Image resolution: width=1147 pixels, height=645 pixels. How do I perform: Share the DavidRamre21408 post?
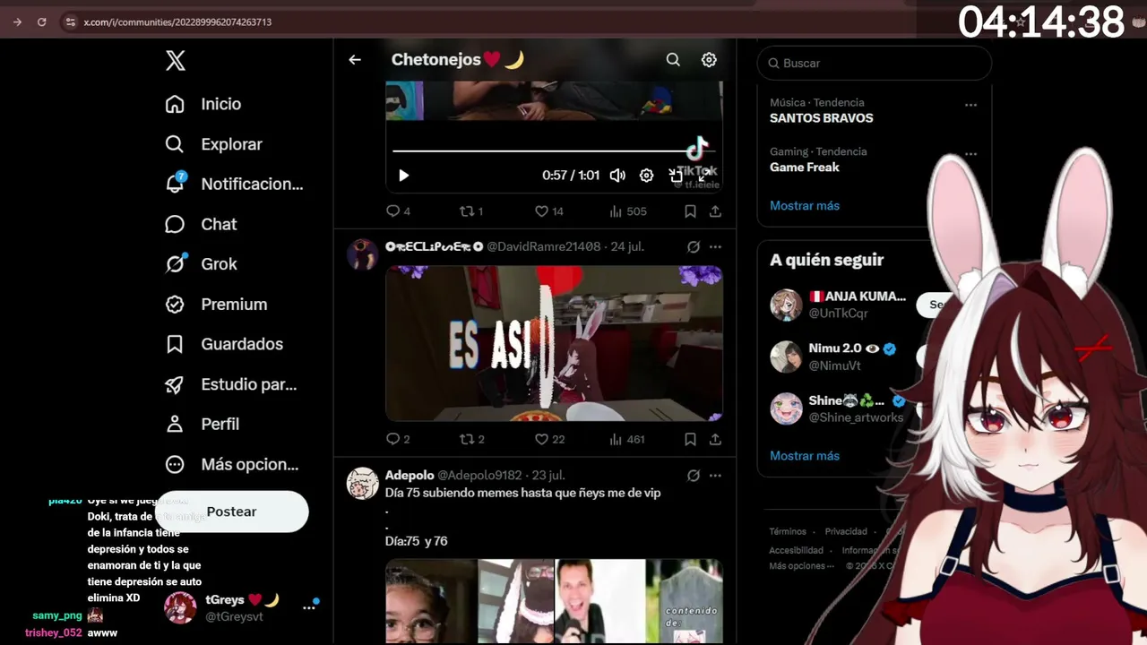click(715, 439)
